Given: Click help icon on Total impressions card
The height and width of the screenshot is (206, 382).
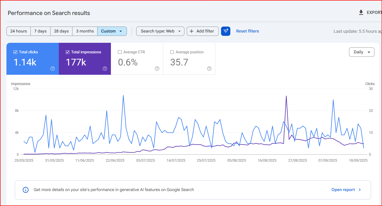Looking at the screenshot, I should (105, 69).
